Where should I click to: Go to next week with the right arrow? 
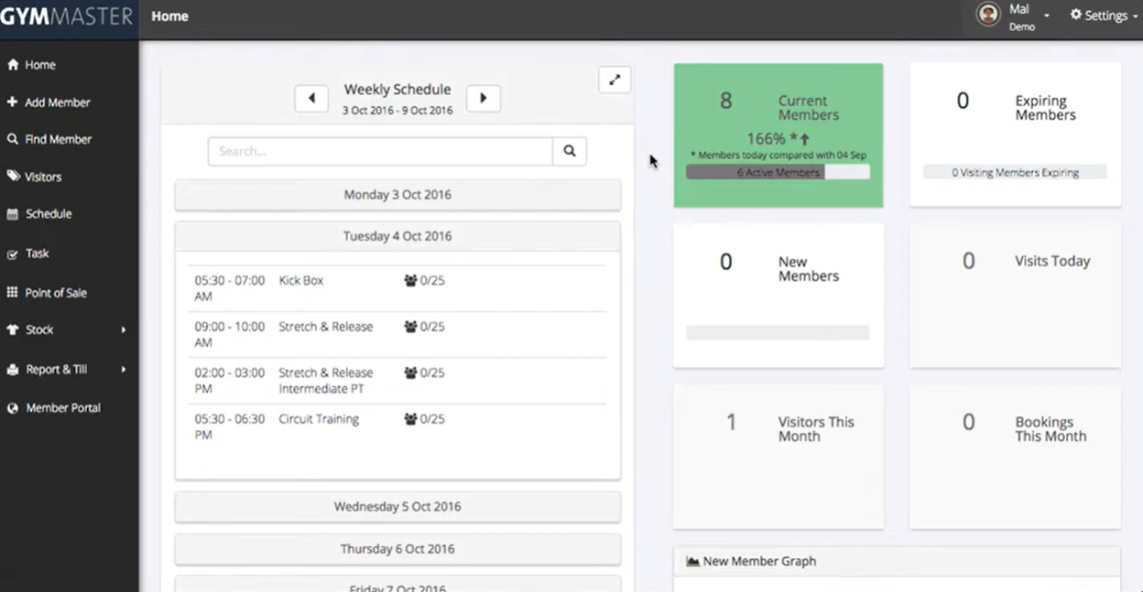(484, 98)
